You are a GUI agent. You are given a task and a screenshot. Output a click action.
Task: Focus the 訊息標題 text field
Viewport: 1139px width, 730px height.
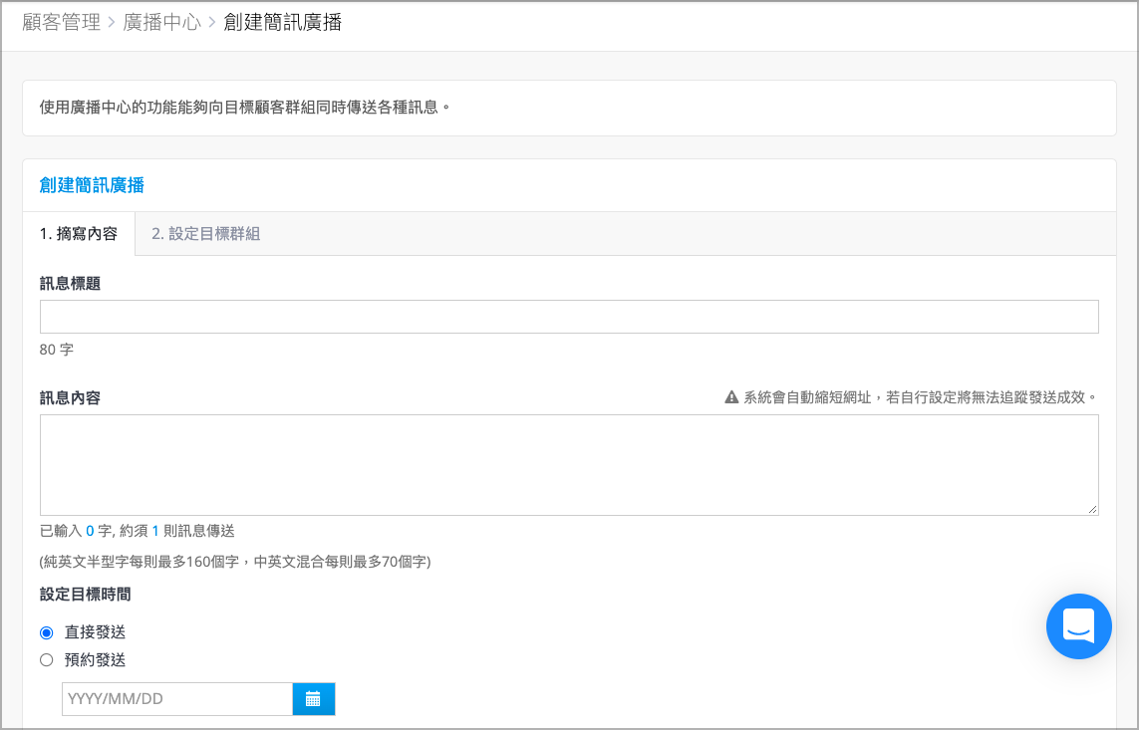[x=569, y=317]
